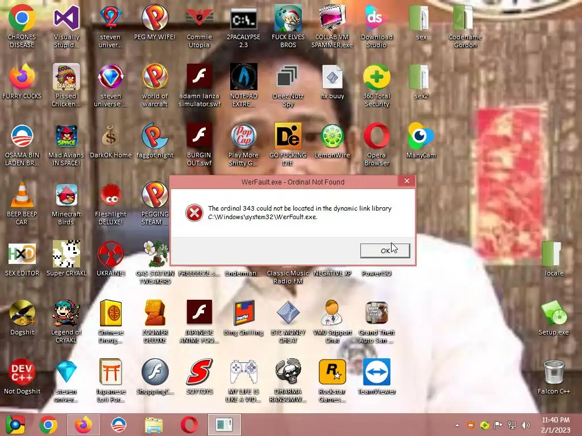Click the BTC MONEY CHEAT icon
This screenshot has width=582, height=436.
[x=288, y=322]
